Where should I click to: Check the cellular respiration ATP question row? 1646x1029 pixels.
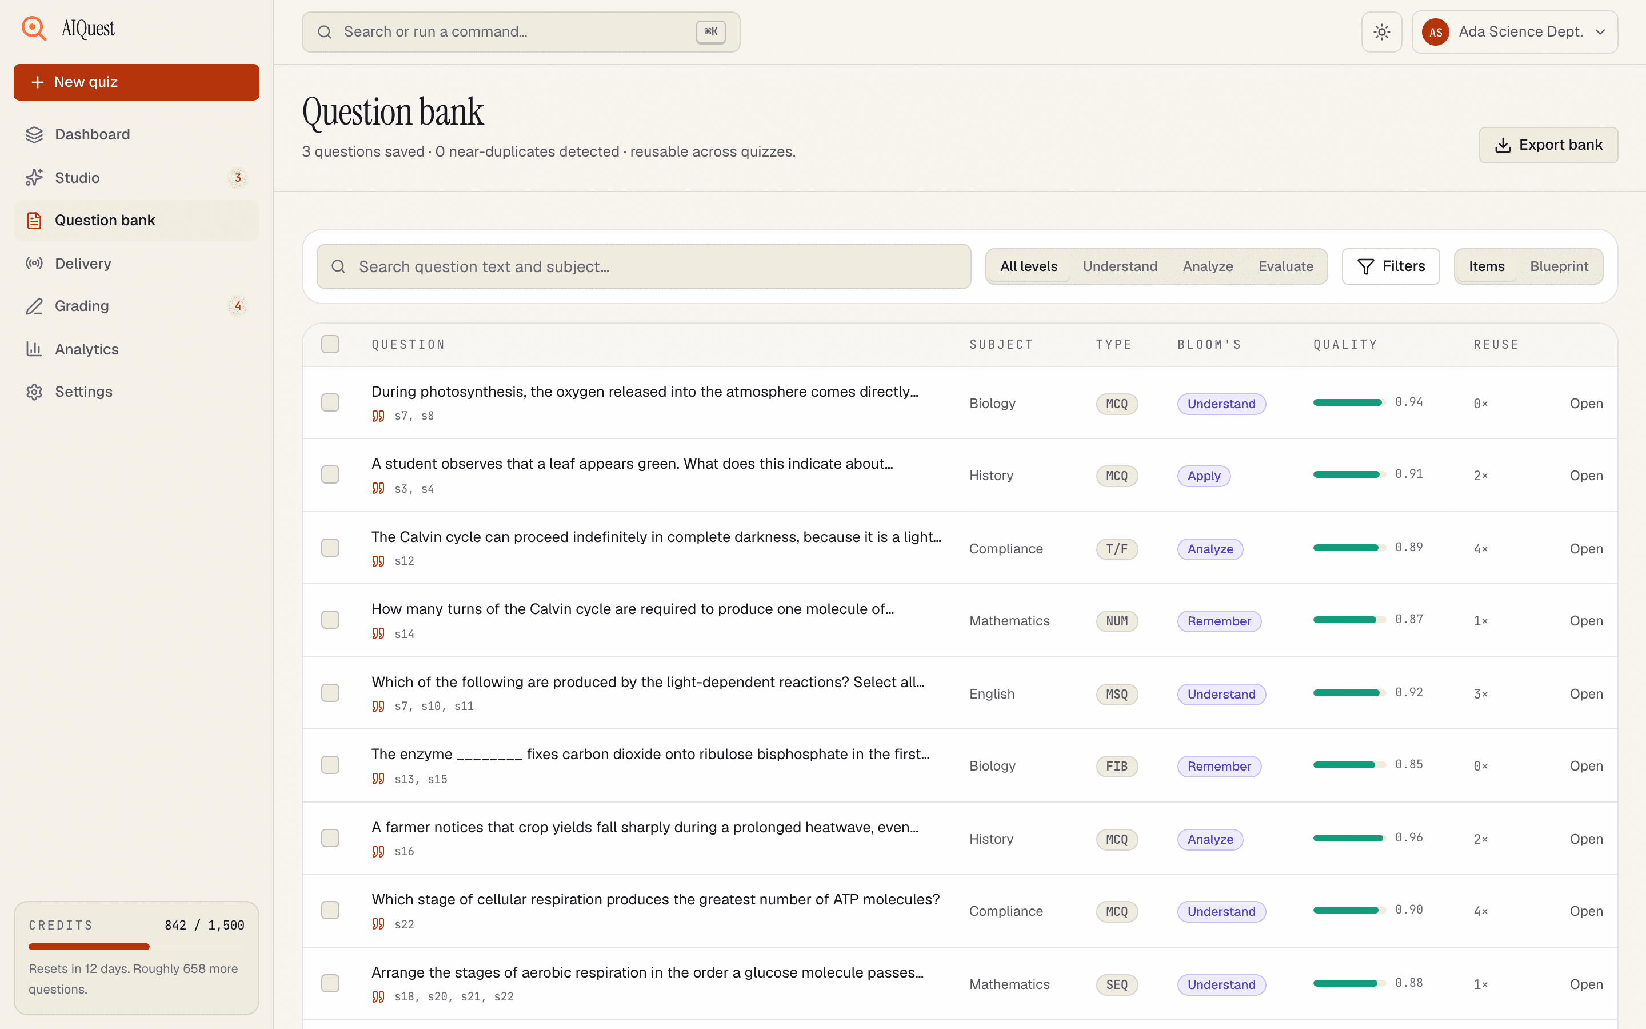click(x=330, y=911)
